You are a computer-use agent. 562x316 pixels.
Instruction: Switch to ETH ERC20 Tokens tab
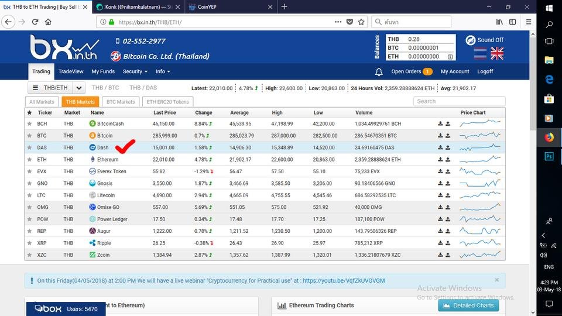168,102
